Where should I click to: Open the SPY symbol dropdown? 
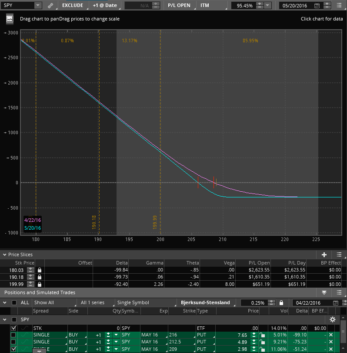pyautogui.click(x=38, y=6)
